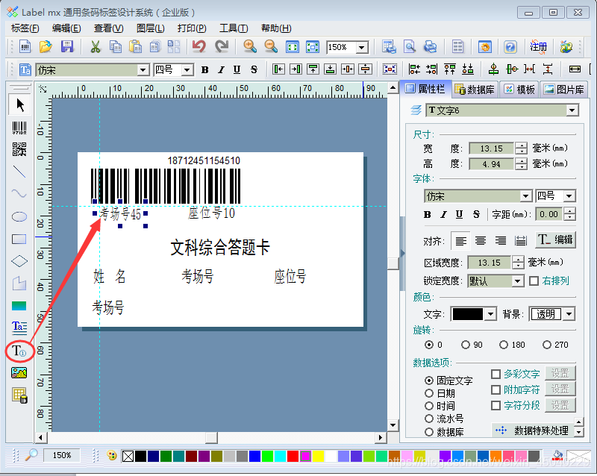Click the 注册 register icon
The image size is (597, 476).
tap(538, 47)
